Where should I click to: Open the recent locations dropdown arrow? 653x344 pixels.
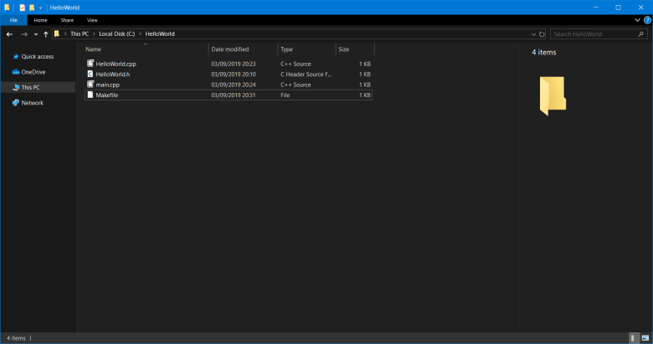(36, 34)
